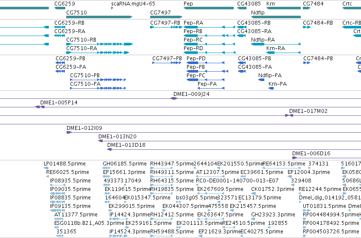Screen dimensions: 361x238
Task: Click the Pep-RB transcript label
Action: [x=193, y=31]
